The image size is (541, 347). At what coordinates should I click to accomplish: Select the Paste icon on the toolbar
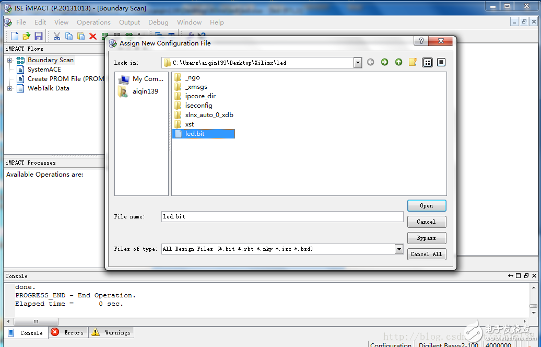tap(82, 36)
